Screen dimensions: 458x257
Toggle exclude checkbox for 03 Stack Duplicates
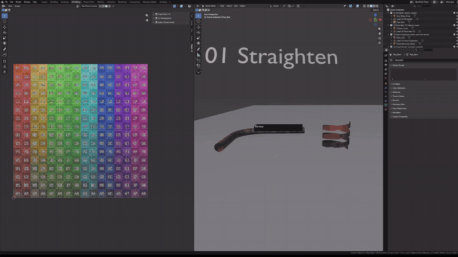click(454, 34)
